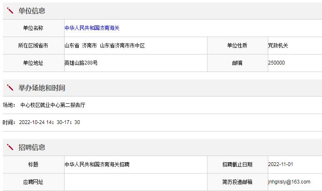Viewport: 322px width, 191px height.
Task: Click the pencil icon beside 举办场地和时间
Action: [x=10, y=88]
